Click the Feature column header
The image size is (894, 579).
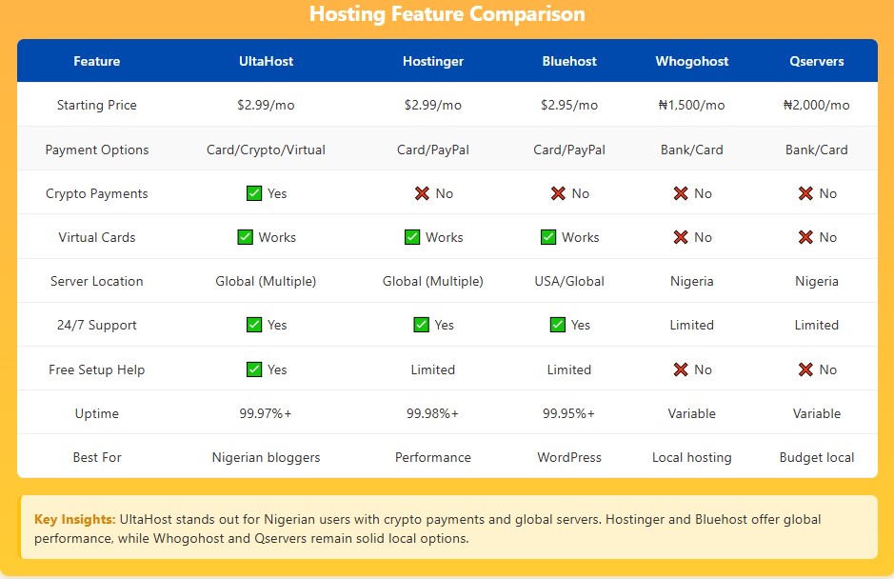coord(97,61)
